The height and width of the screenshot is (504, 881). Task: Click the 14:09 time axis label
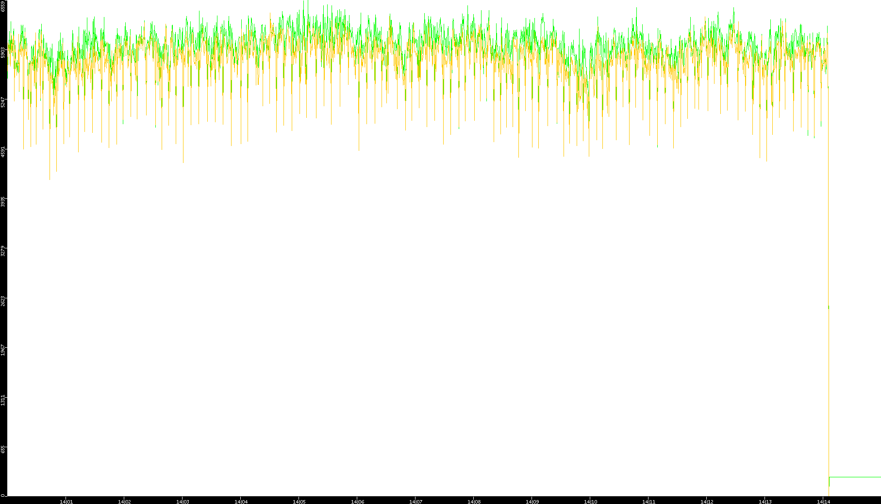click(532, 502)
